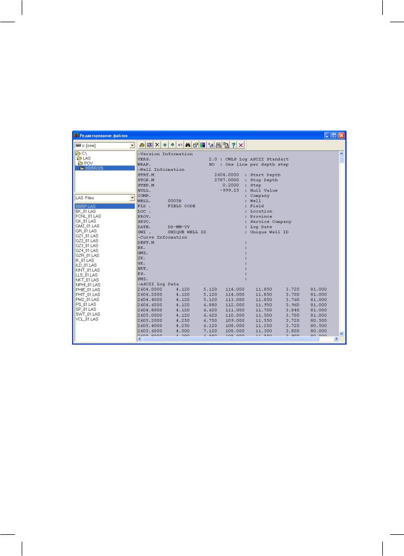Click the black X delete icon
Image resolution: width=404 pixels, height=556 pixels.
pyautogui.click(x=157, y=145)
